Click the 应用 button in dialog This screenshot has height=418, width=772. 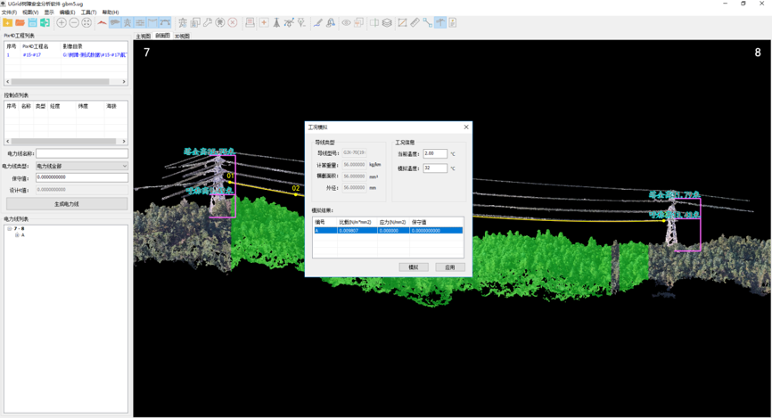(x=449, y=267)
